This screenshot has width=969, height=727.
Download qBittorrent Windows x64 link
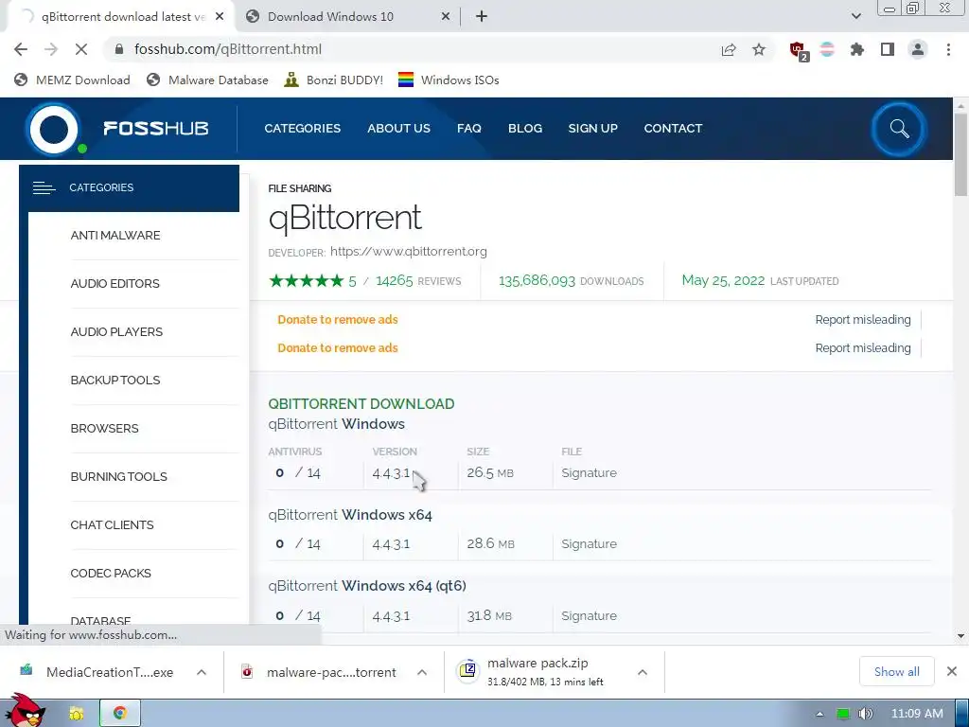pos(350,515)
